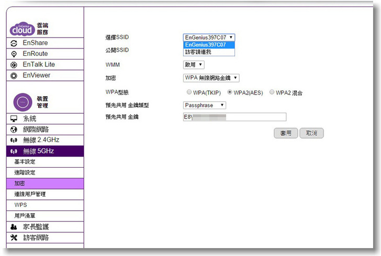Open 連線用戶管理 submenu

[x=45, y=194]
